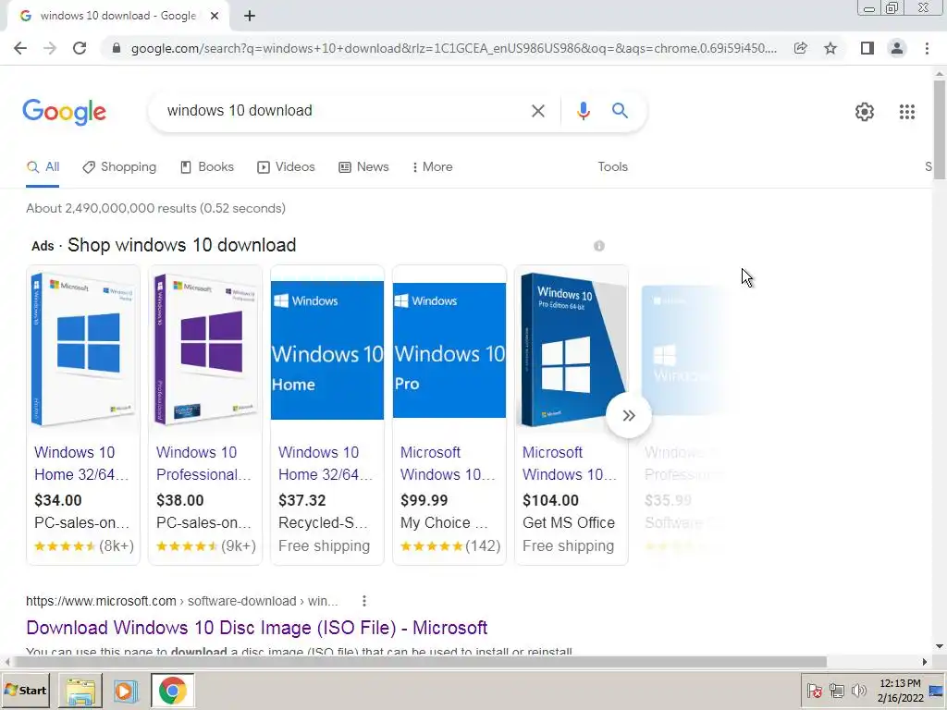Submit search with the magnifier icon

pyautogui.click(x=620, y=111)
